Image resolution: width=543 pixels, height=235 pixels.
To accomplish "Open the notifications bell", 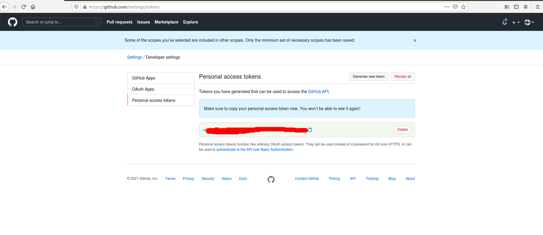I will pos(504,22).
